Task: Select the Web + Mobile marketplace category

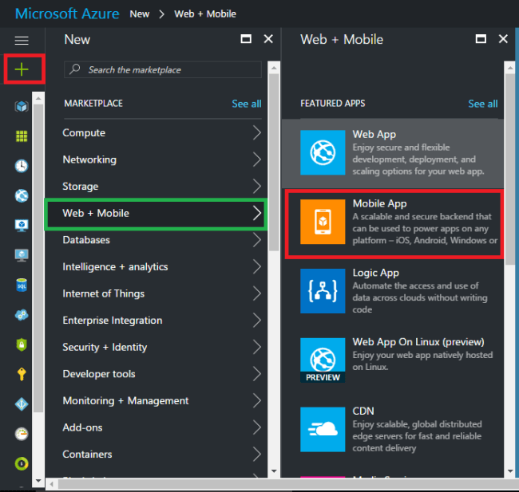Action: click(156, 213)
